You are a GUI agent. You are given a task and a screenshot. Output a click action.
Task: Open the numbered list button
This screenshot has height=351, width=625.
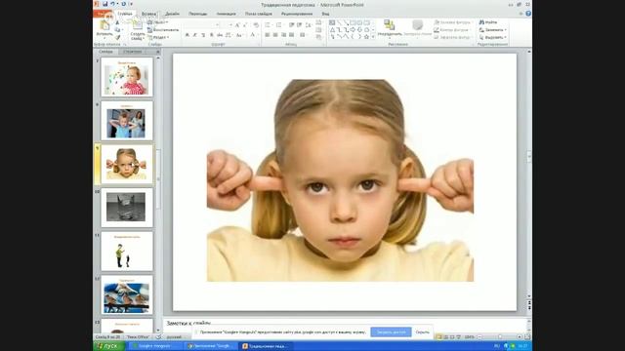tap(279, 25)
